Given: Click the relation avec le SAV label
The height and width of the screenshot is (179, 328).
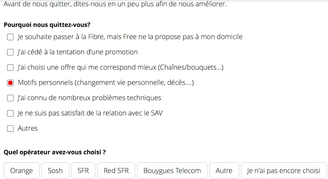Looking at the screenshot, I should (x=90, y=114).
